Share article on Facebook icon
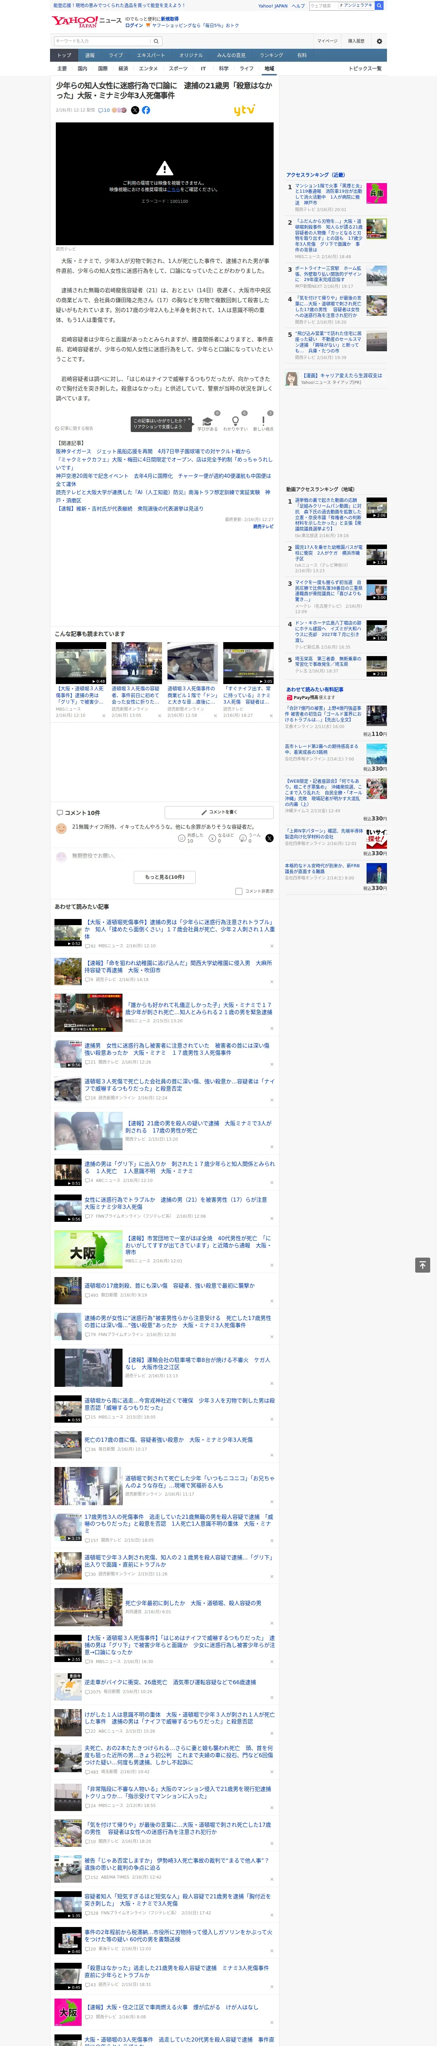The image size is (437, 2046). coord(146,110)
